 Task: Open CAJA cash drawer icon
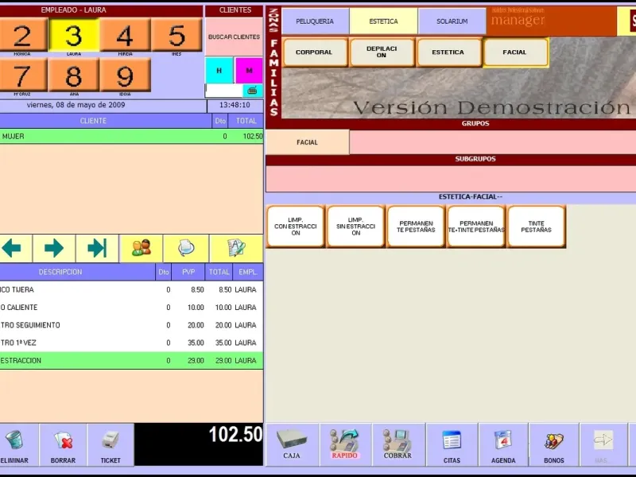pos(292,445)
